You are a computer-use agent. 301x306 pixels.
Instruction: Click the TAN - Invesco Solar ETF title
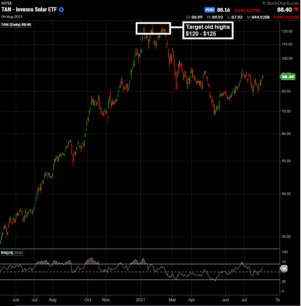point(29,10)
